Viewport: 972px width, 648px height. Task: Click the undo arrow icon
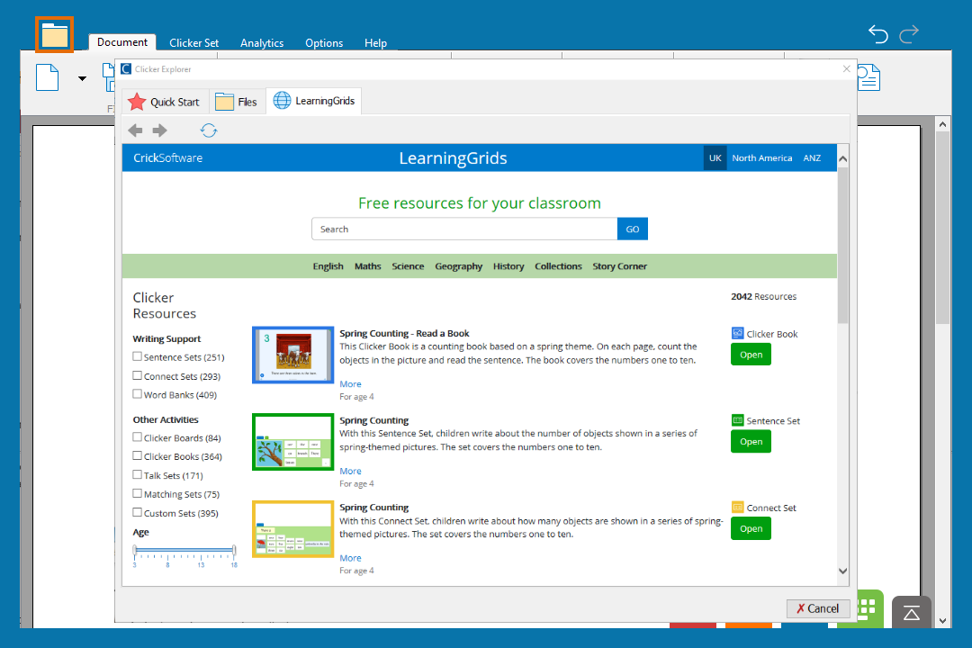[x=877, y=34]
